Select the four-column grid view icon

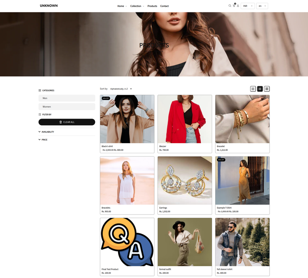click(x=267, y=89)
